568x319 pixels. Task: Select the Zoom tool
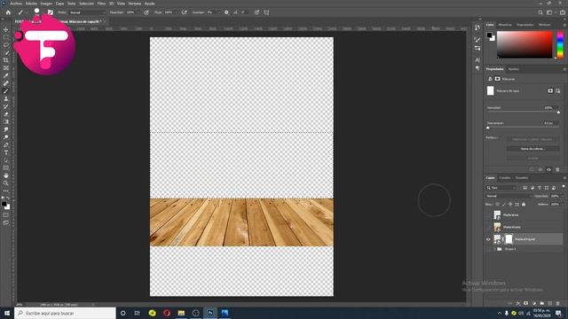(6, 183)
